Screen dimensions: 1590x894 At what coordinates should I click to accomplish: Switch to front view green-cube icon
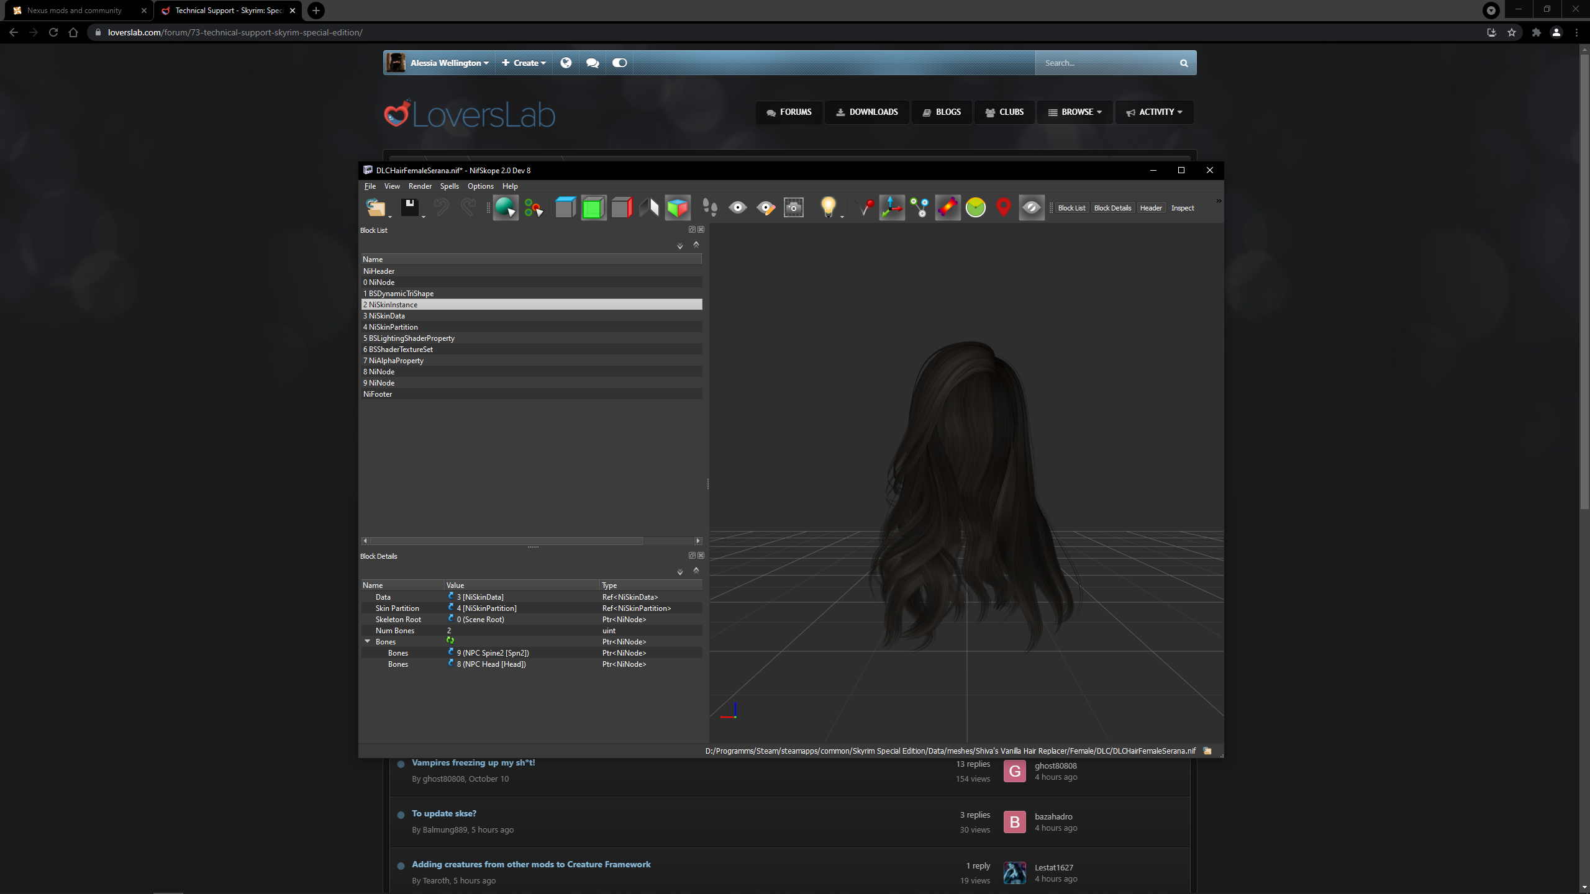[593, 207]
